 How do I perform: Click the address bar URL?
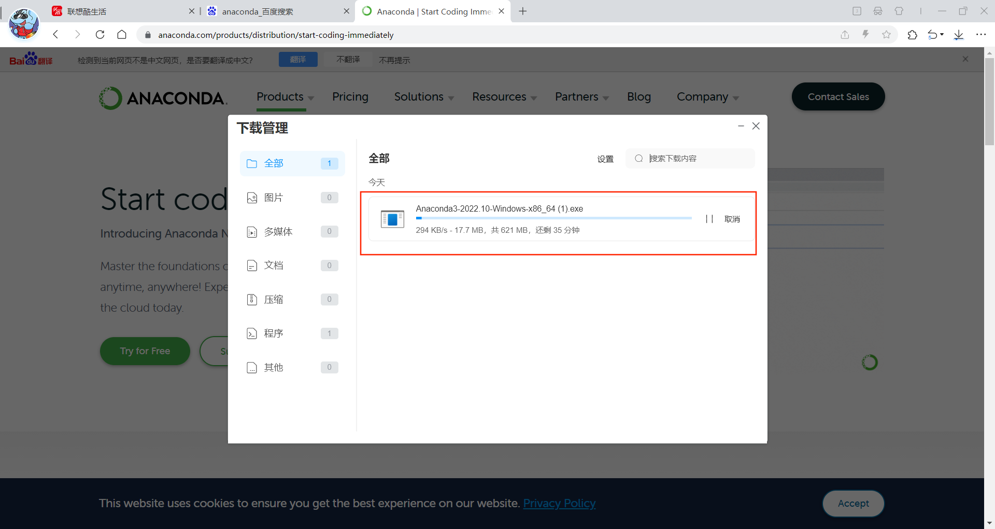coord(276,35)
